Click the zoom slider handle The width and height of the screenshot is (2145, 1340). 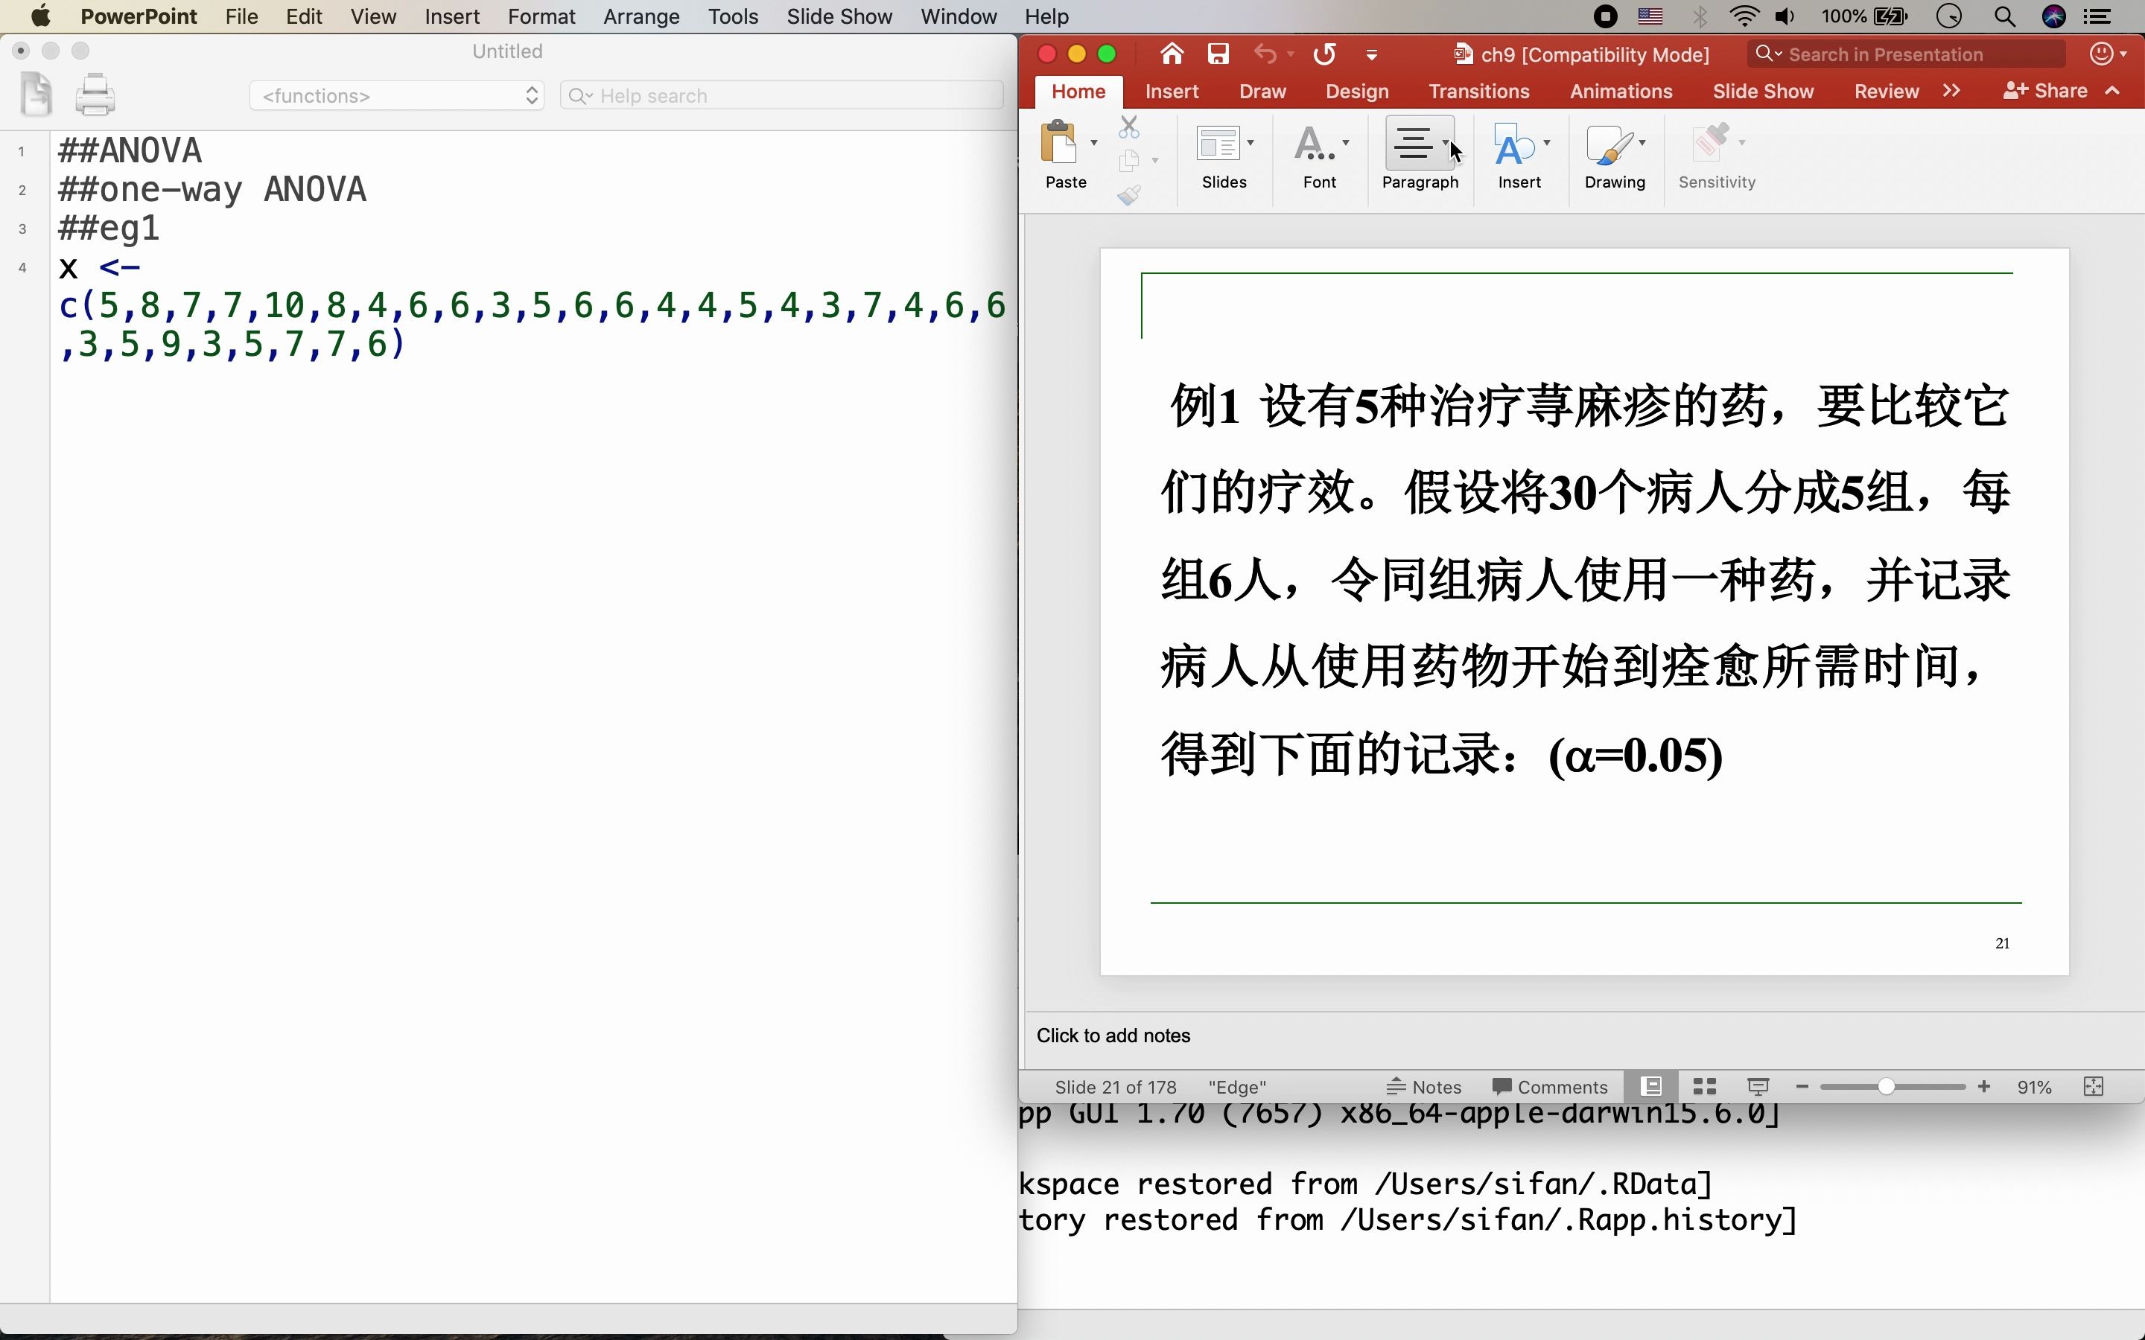coord(1886,1087)
